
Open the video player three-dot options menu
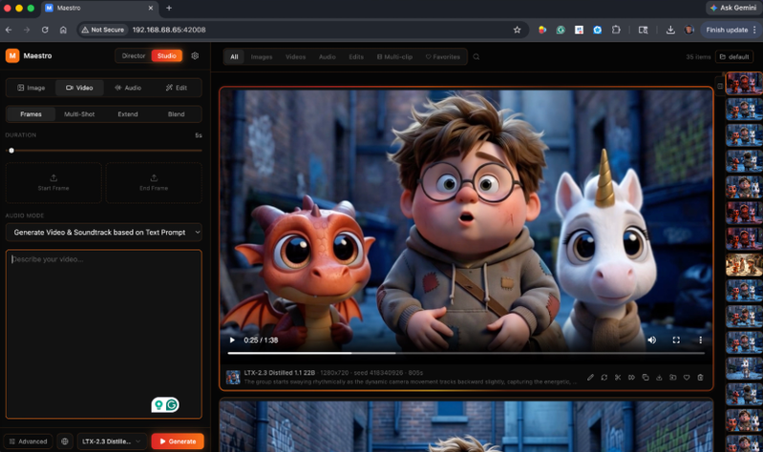700,340
